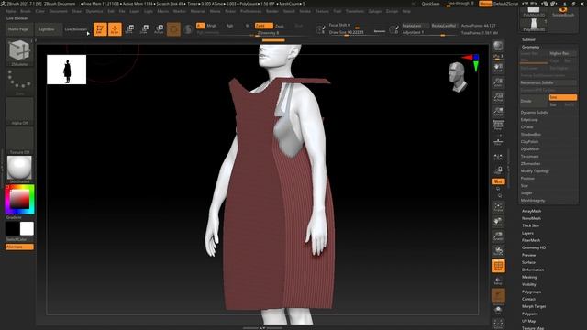Expand the EdgeLoop section

click(x=529, y=120)
